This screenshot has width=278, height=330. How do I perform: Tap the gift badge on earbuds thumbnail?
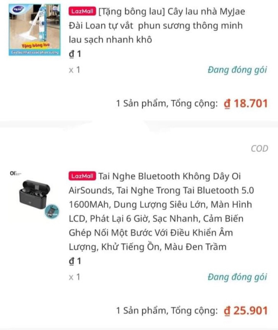pyautogui.click(x=52, y=211)
